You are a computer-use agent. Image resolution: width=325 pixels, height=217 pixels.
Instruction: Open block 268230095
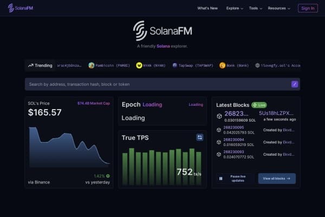click(233, 127)
